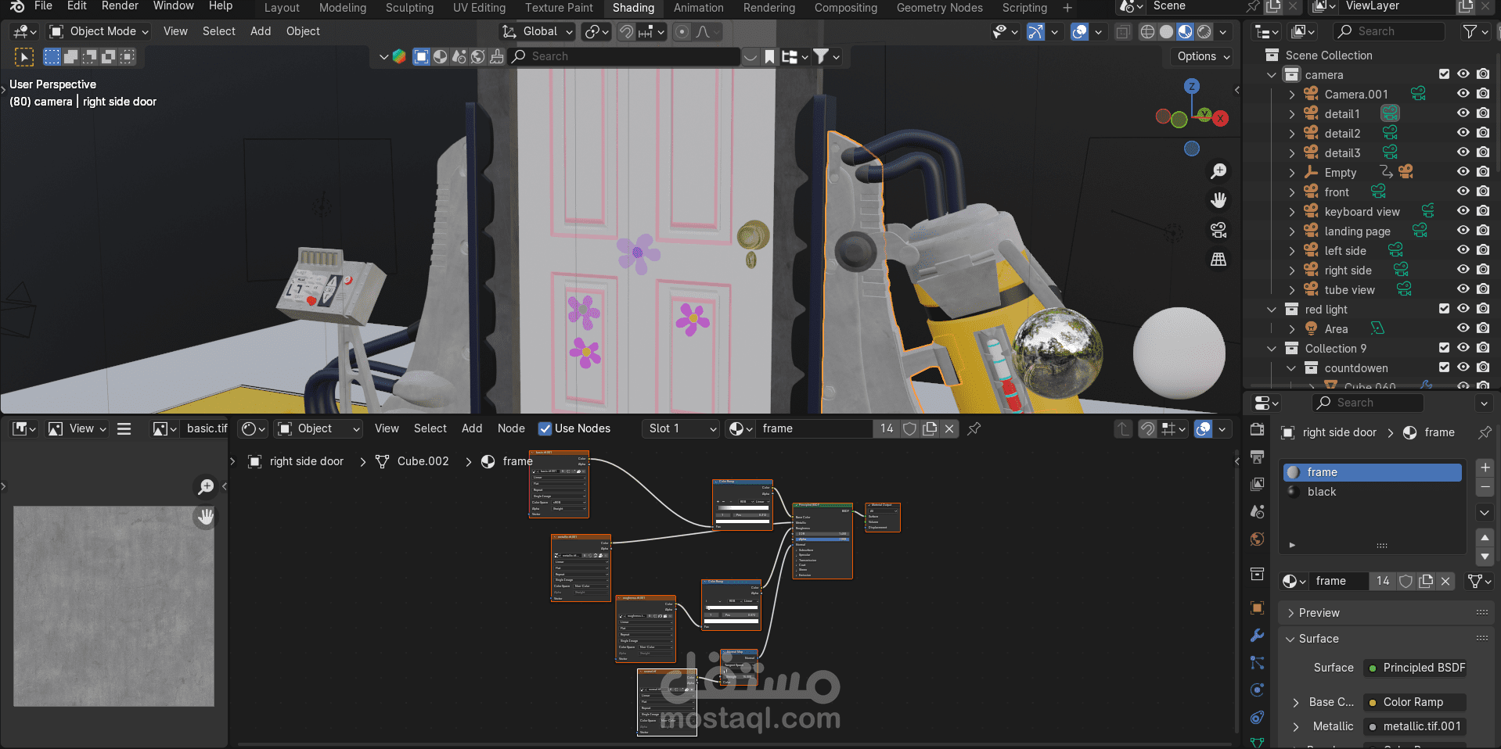
Task: Click the Properties editor Search field
Action: click(1368, 403)
